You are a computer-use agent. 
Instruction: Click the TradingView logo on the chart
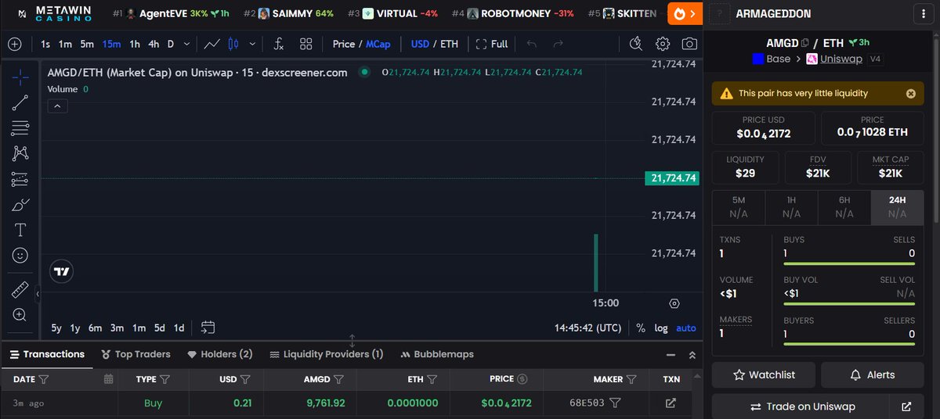pos(61,271)
